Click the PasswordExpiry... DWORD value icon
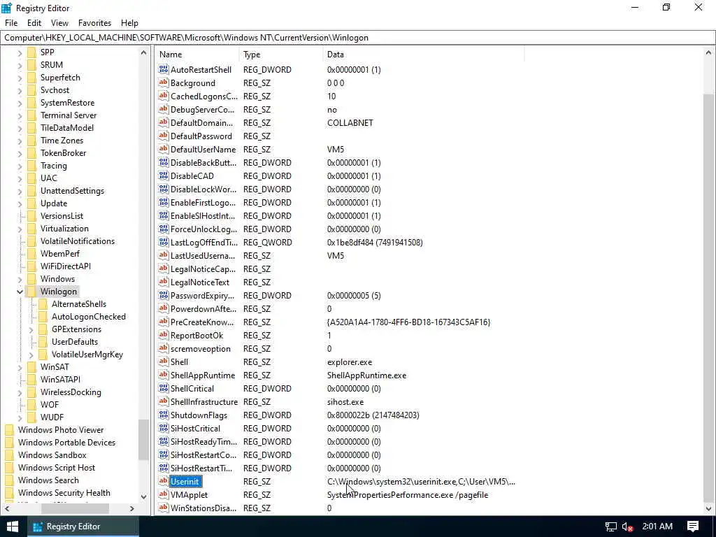The image size is (716, 537). tap(164, 296)
